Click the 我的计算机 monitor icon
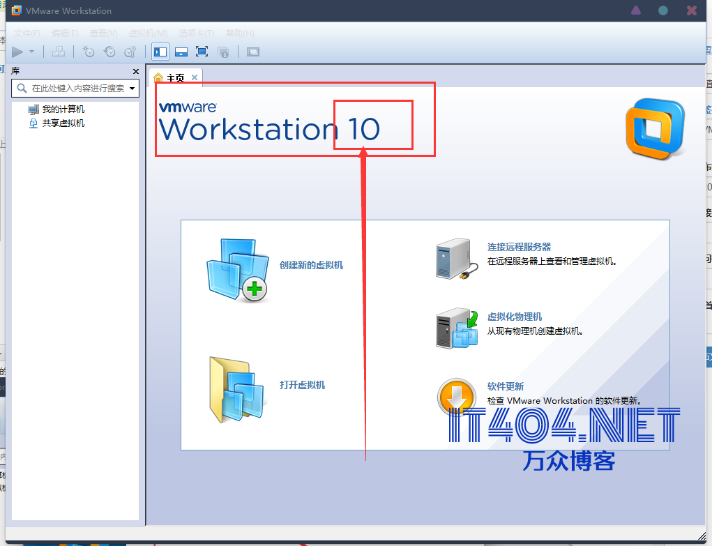 pos(33,109)
